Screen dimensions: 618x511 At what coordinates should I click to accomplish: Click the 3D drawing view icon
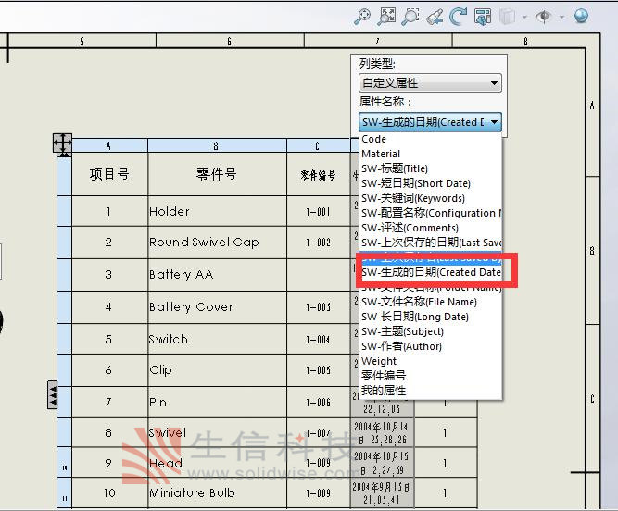pyautogui.click(x=483, y=17)
